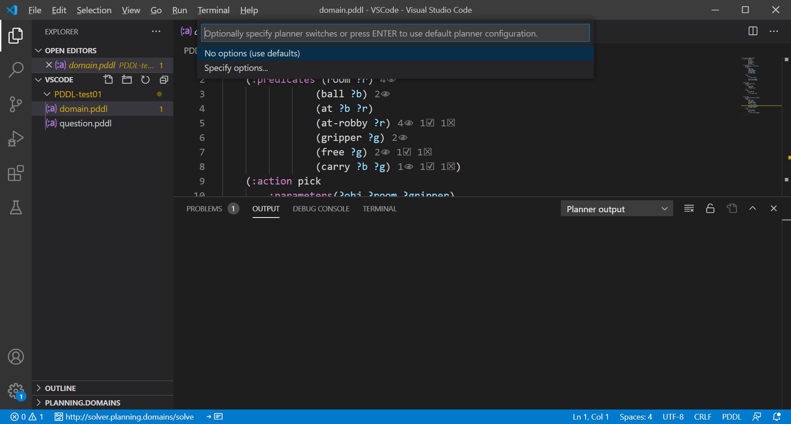This screenshot has width=791, height=424.
Task: Open the Terminal menu
Action: pyautogui.click(x=213, y=10)
